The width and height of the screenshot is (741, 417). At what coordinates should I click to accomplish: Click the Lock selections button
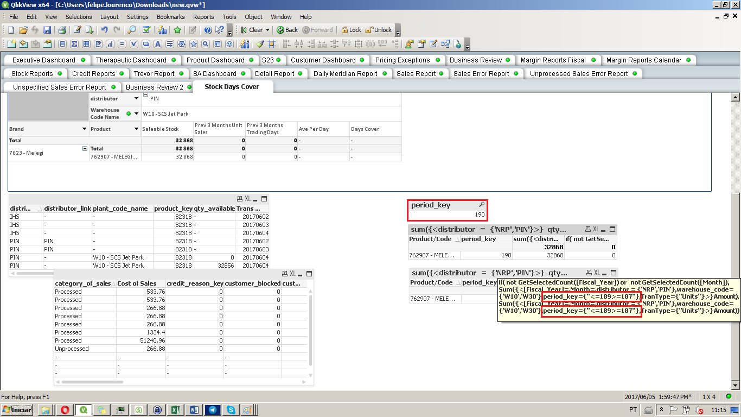click(x=350, y=30)
